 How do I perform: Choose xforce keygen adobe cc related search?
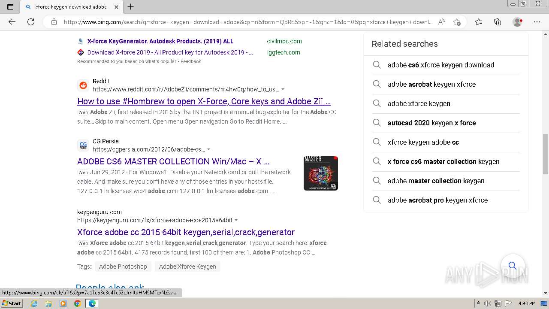point(446,142)
